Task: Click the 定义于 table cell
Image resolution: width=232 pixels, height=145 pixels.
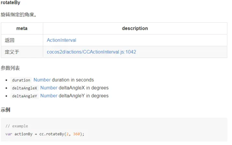Action: tap(12, 52)
